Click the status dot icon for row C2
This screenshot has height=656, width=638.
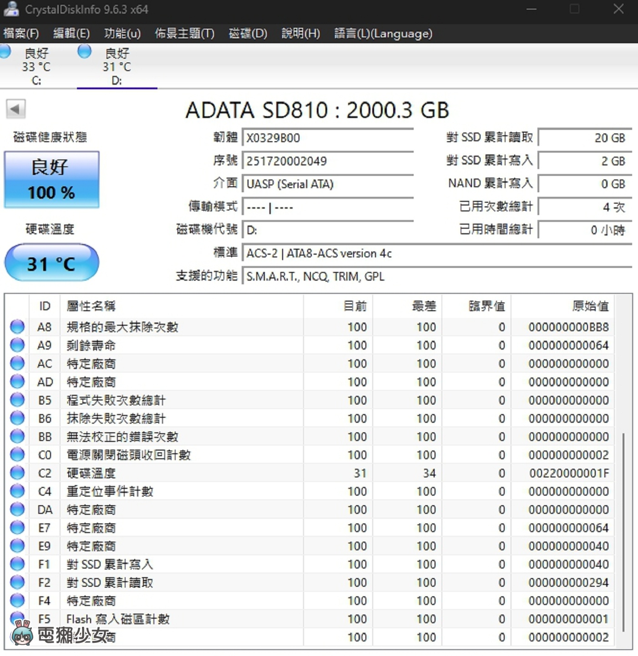tap(17, 472)
